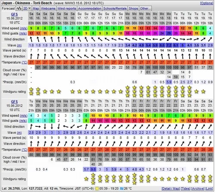The image size is (215, 193).
Task: Click the purple wind speed 22 cell
Action: 169,28
